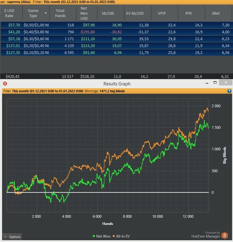Select the $0,10/$0,20 NL game row
Screen dimensions: 233x242
click(117, 53)
